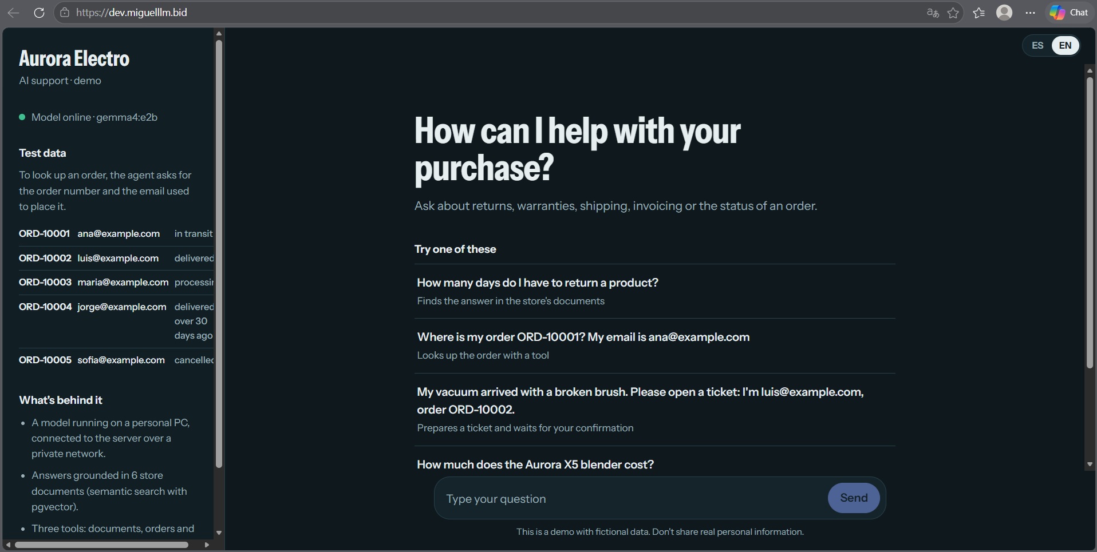This screenshot has width=1097, height=552.
Task: Click luis@example.com in the test data table
Action: [118, 258]
